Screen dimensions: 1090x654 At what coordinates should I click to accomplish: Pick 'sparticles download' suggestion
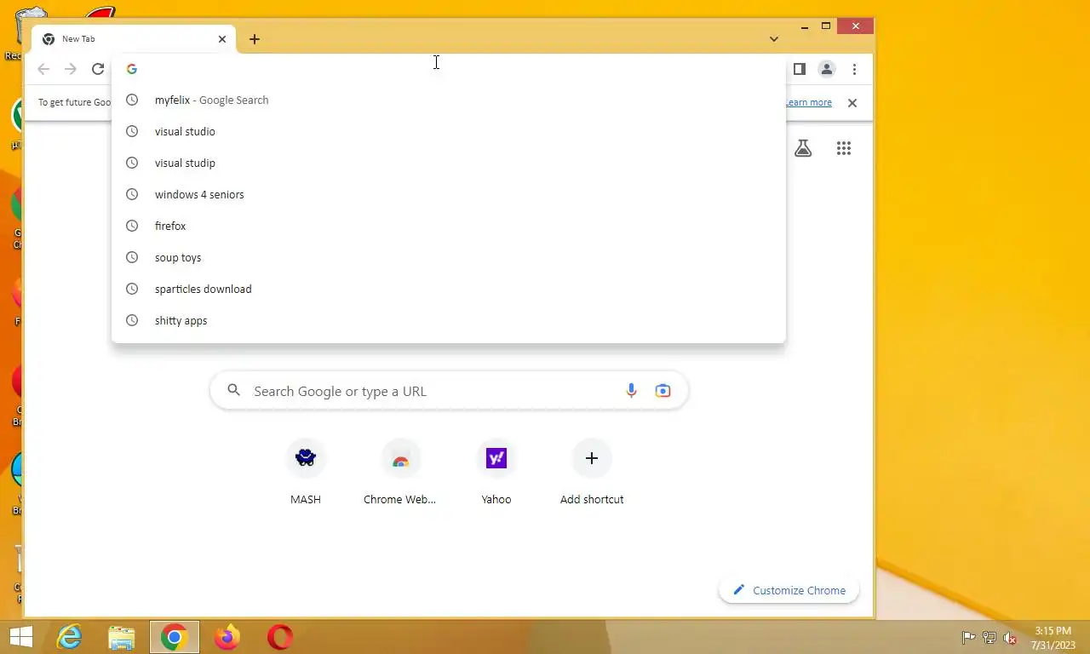point(448,289)
